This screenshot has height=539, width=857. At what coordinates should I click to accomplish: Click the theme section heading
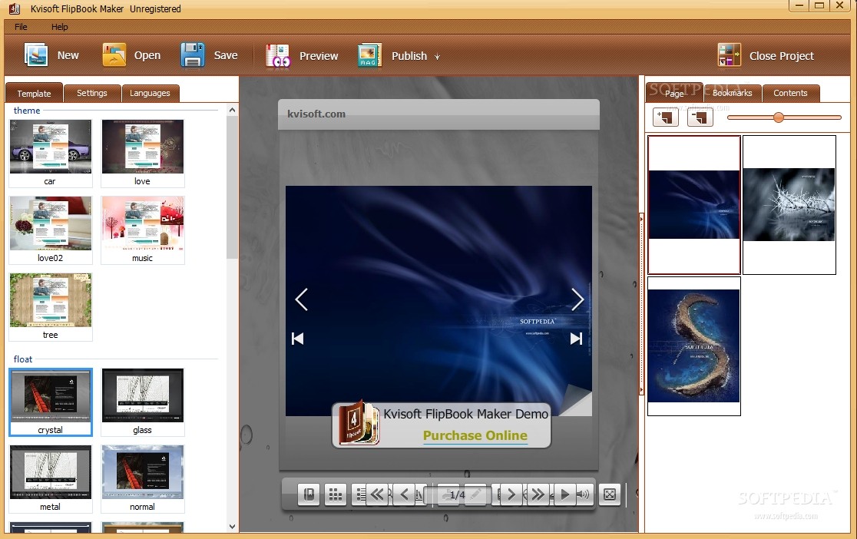[27, 111]
